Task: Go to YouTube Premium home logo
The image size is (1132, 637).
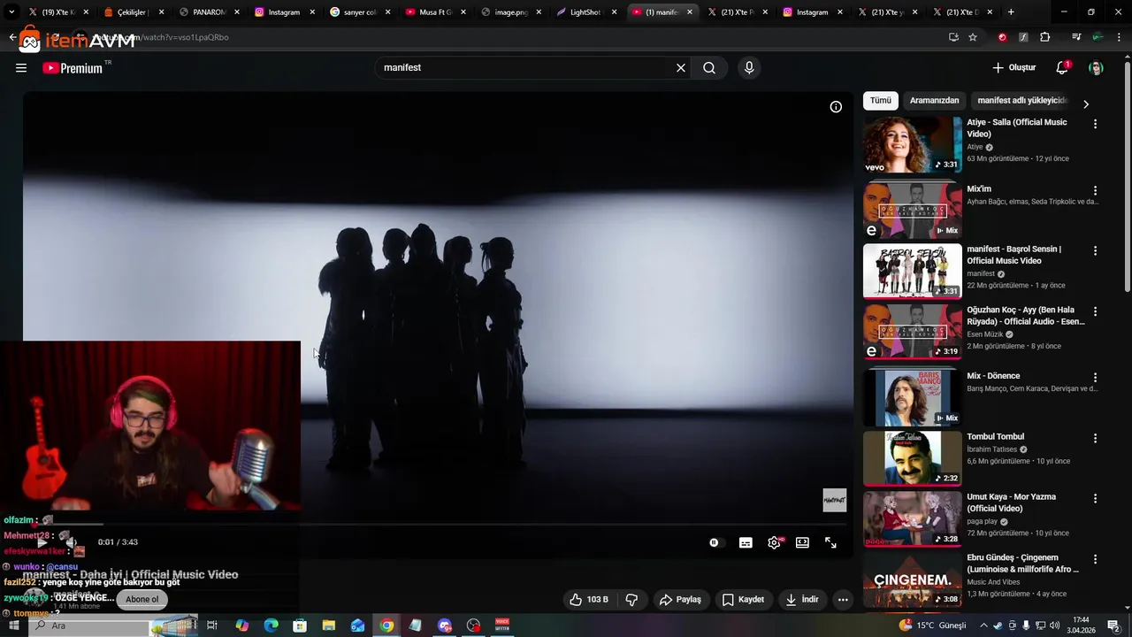Action: pyautogui.click(x=73, y=68)
